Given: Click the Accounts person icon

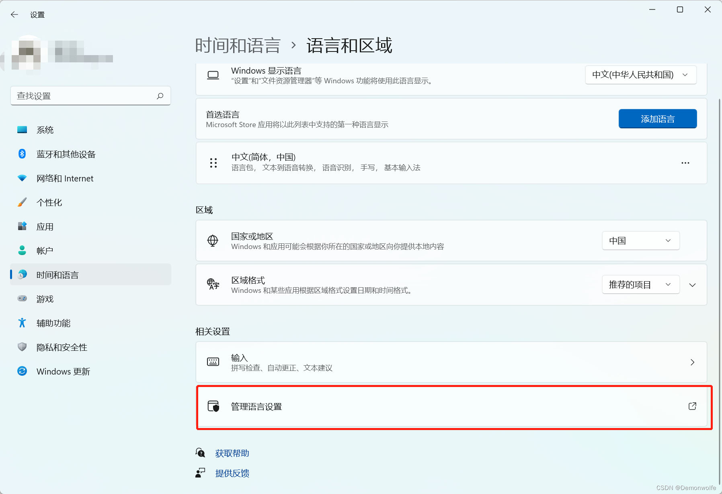Looking at the screenshot, I should pyautogui.click(x=22, y=250).
